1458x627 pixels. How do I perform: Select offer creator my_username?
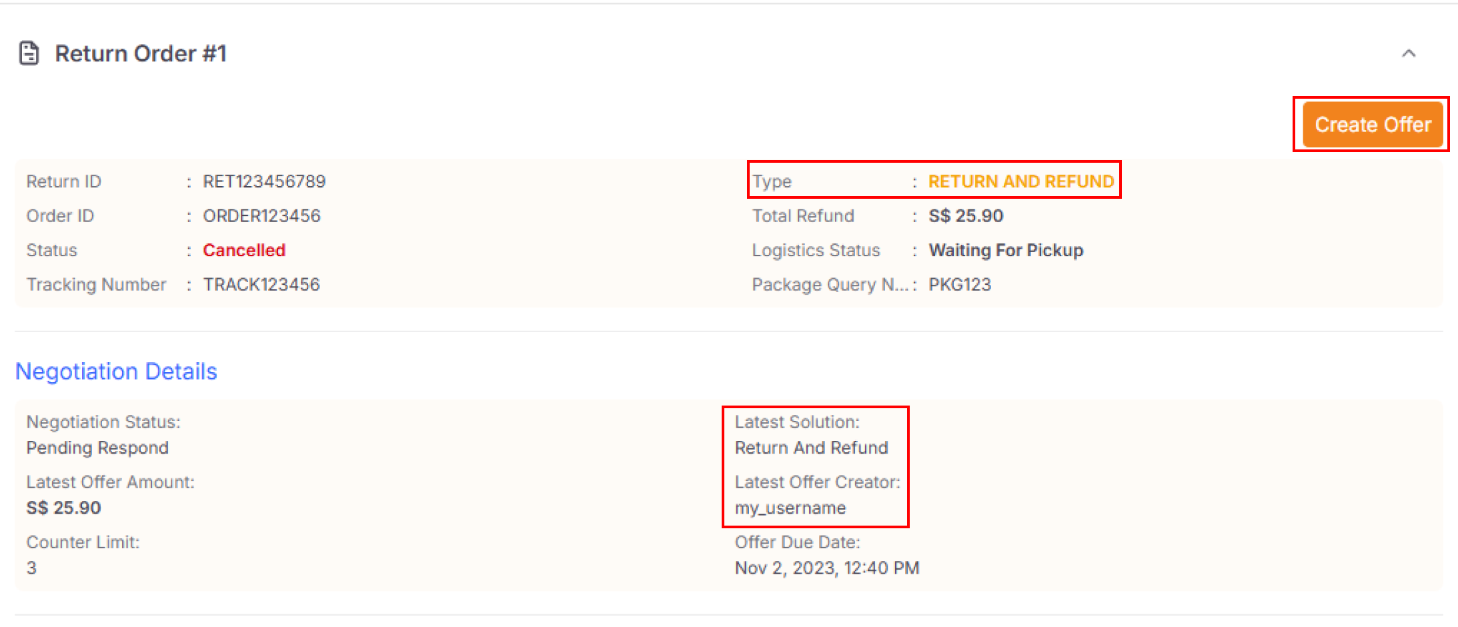tap(790, 508)
